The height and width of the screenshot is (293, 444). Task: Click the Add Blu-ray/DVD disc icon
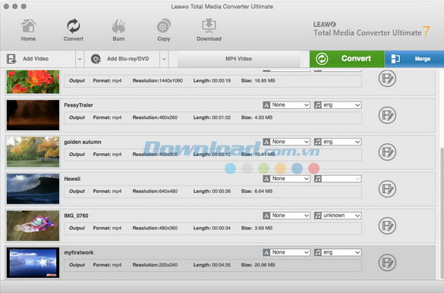(96, 59)
